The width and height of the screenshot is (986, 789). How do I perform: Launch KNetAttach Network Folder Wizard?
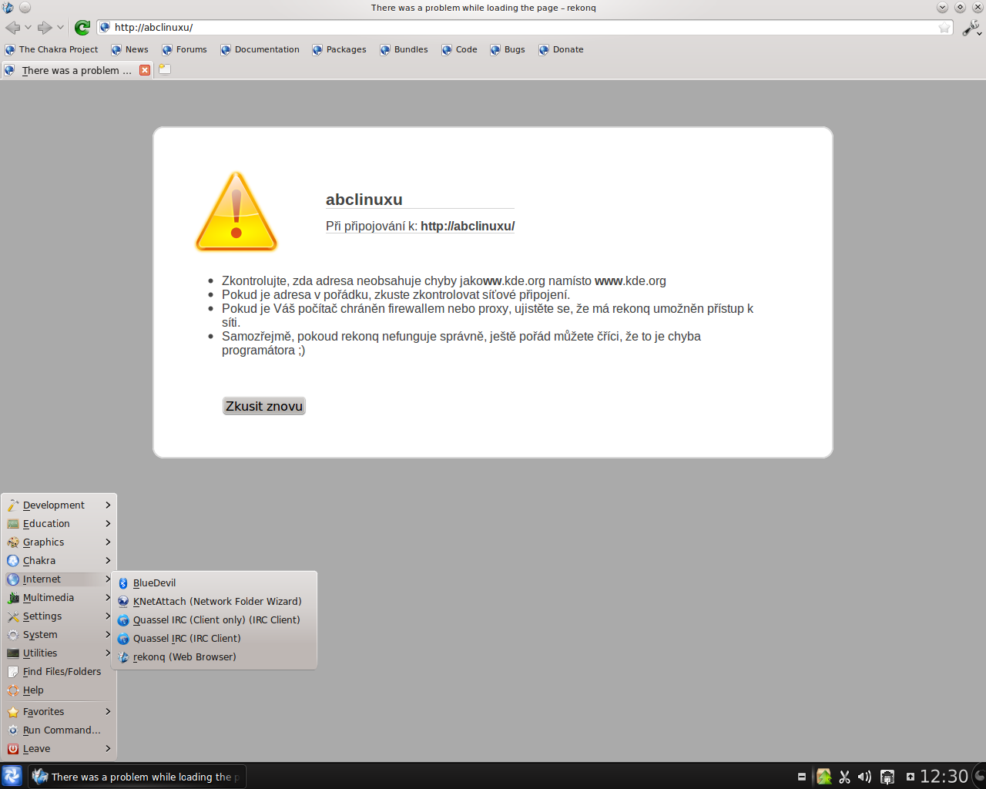[215, 602]
